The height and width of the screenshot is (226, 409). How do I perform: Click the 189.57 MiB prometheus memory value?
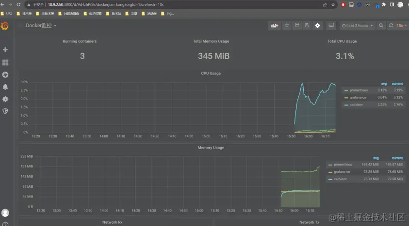click(x=394, y=165)
